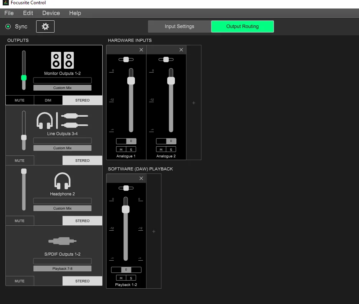The image size is (359, 304).
Task: Open the Device menu
Action: coord(51,13)
